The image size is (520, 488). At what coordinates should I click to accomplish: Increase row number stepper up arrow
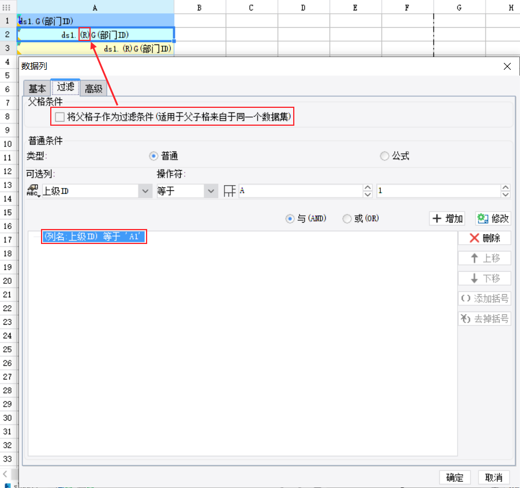click(x=506, y=187)
